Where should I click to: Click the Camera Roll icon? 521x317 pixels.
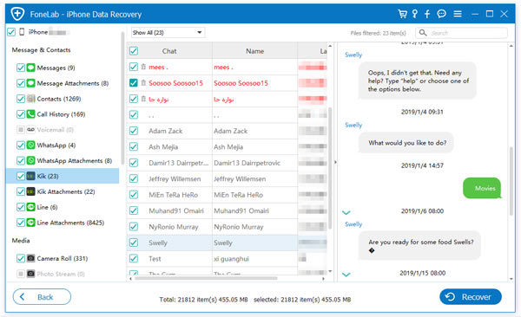31,258
